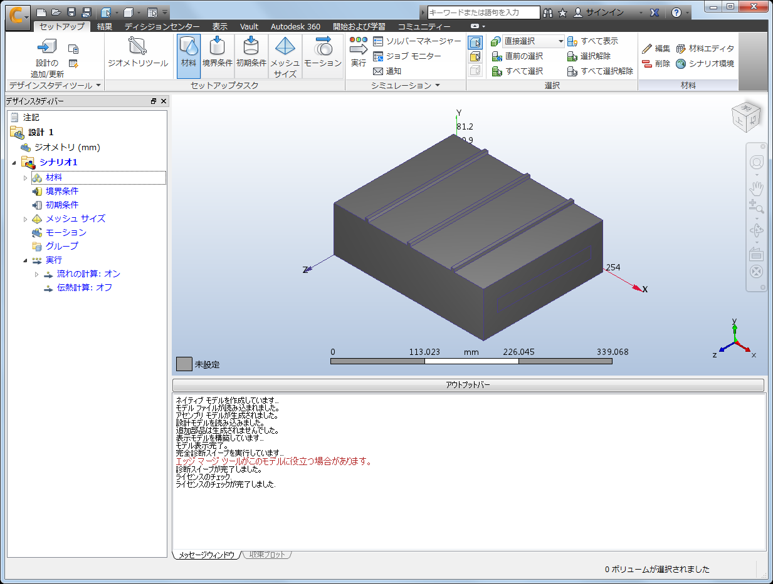Click the 未設定 gray color swatch

pyautogui.click(x=184, y=364)
